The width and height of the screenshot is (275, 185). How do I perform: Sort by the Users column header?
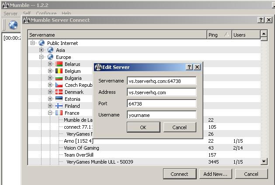coord(246,35)
